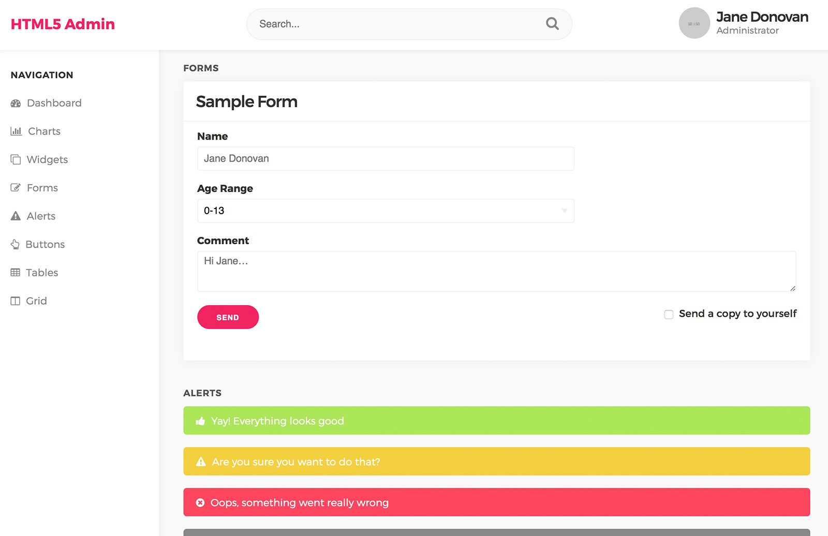Click the thumbs-up in the green alert

tap(200, 421)
